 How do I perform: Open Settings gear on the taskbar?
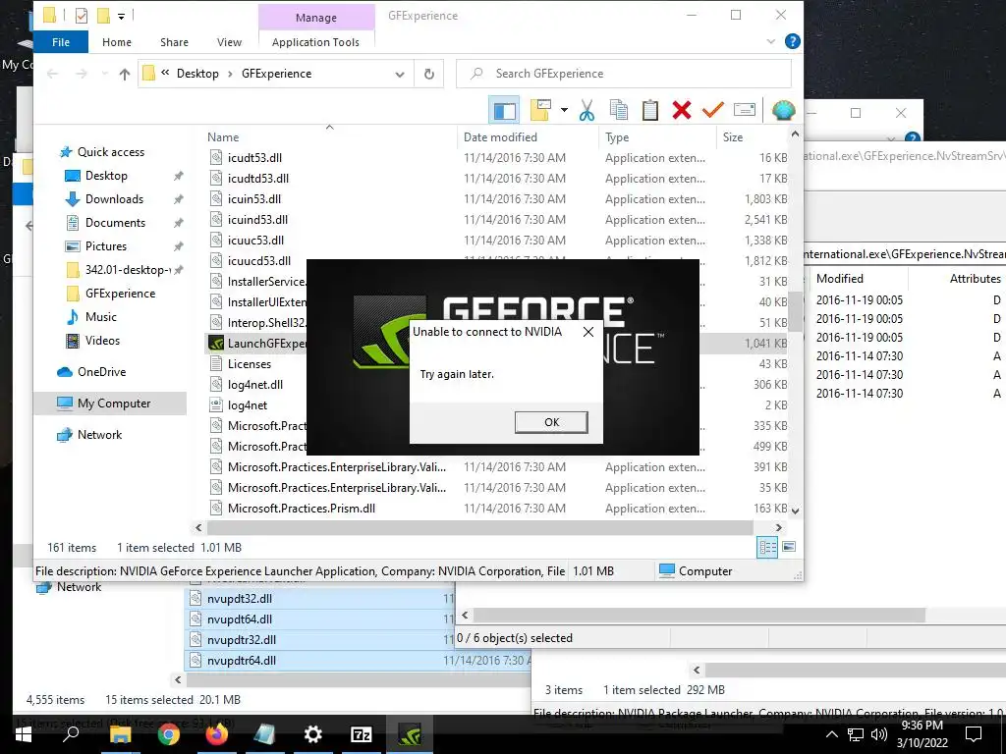click(313, 734)
